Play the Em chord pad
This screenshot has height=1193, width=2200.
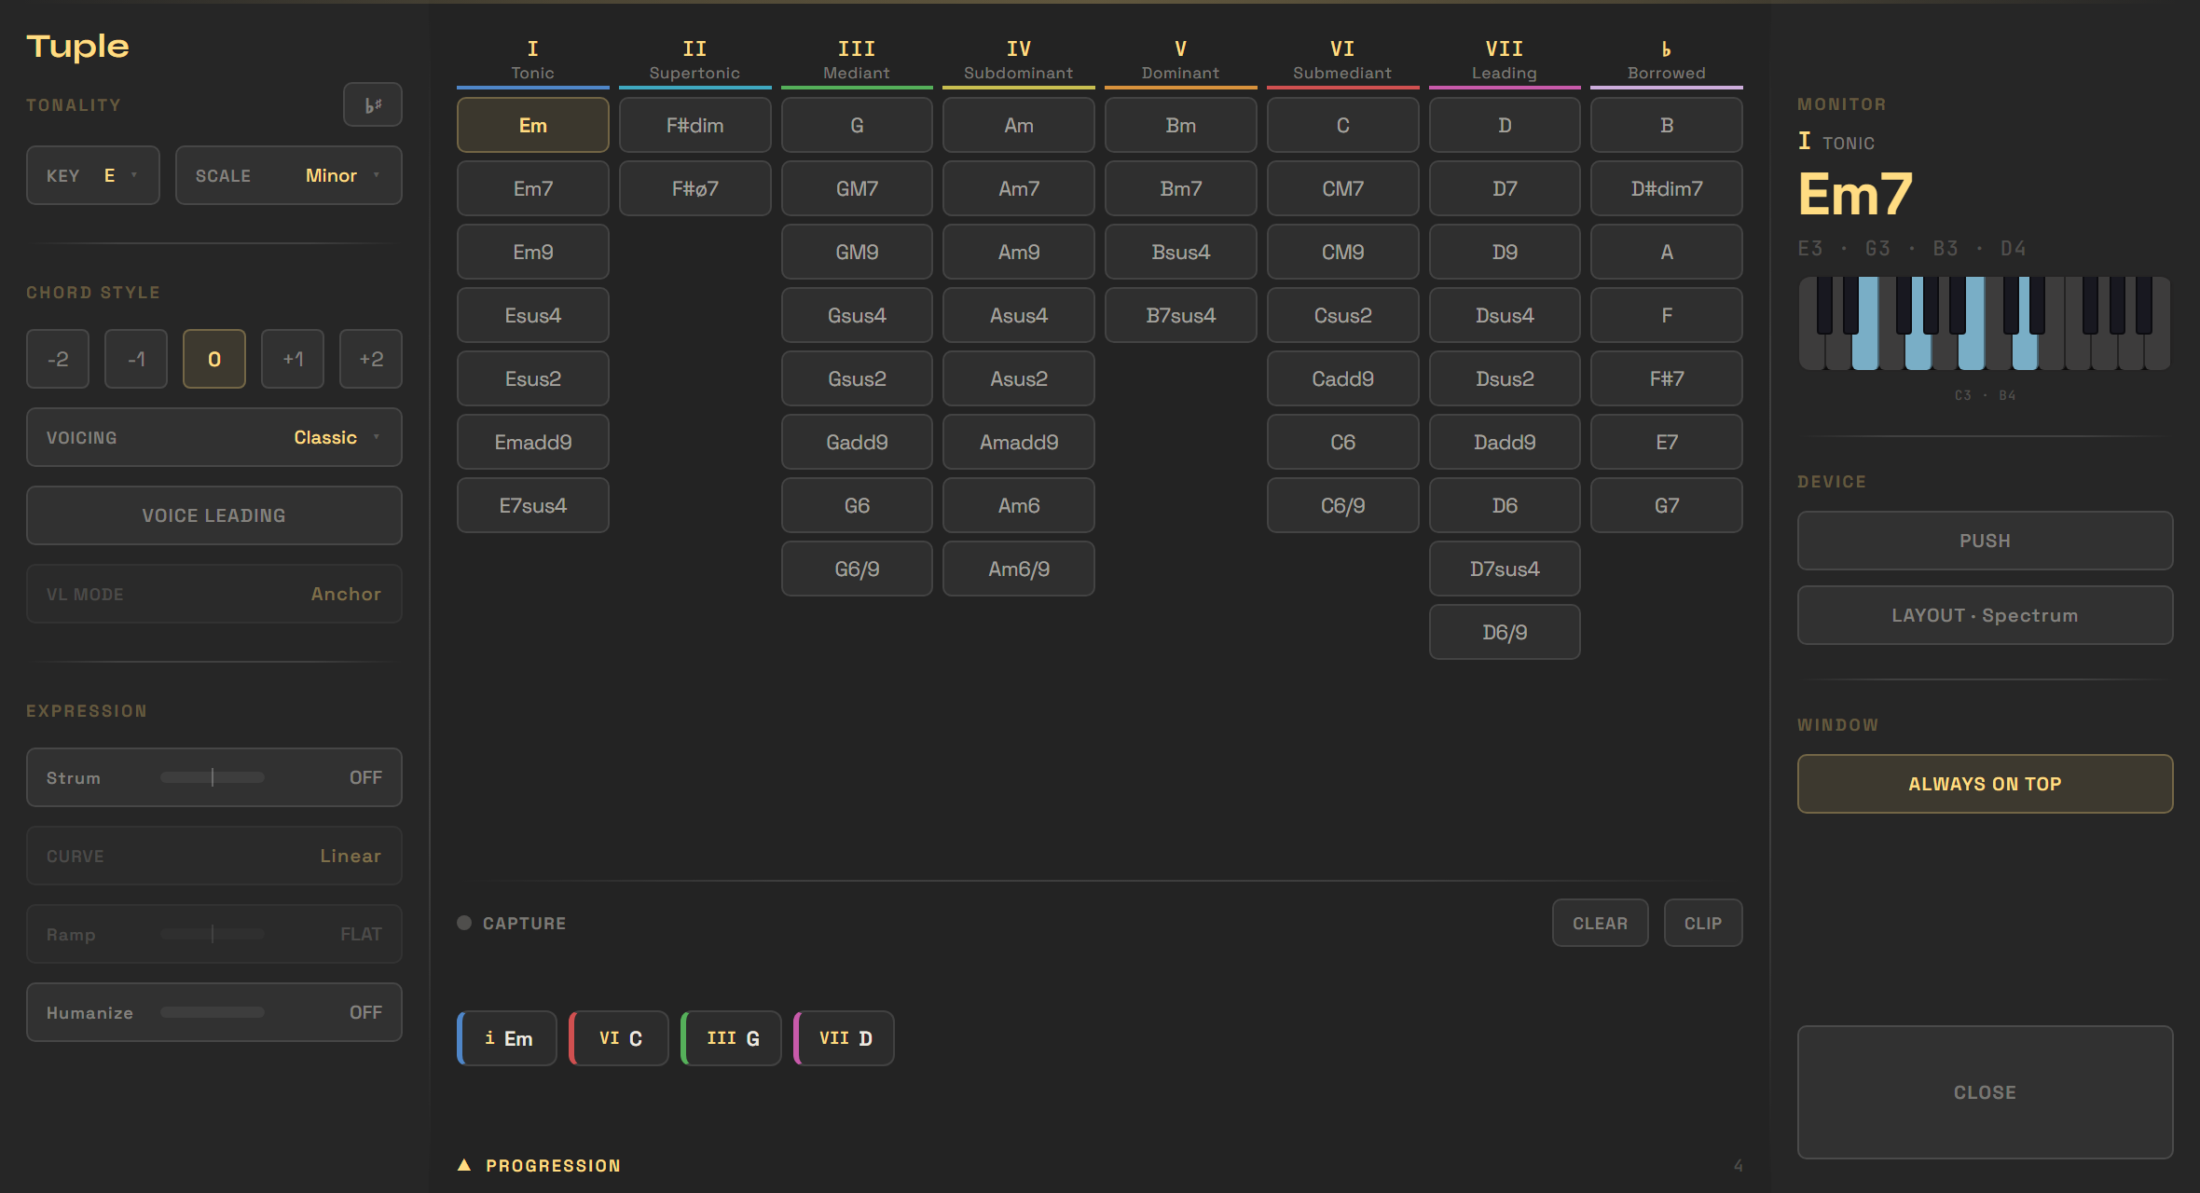click(x=533, y=125)
